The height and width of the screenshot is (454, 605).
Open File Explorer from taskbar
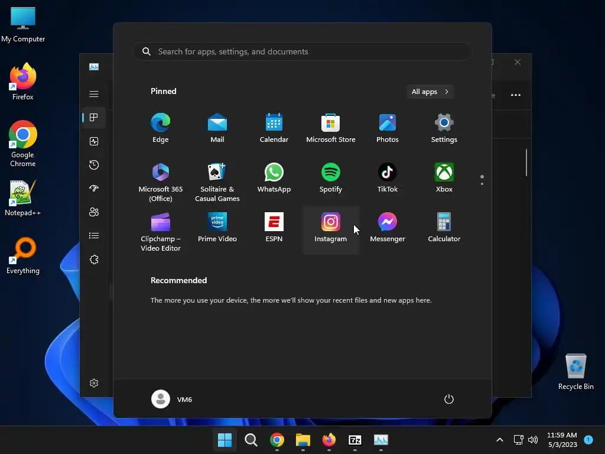click(303, 440)
